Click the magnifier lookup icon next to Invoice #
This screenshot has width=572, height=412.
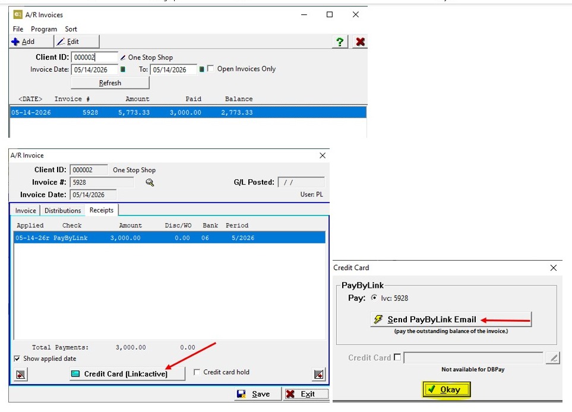pyautogui.click(x=150, y=182)
